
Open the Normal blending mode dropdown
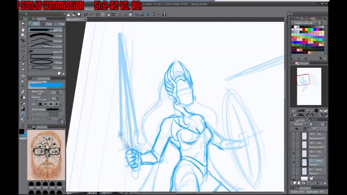300,124
